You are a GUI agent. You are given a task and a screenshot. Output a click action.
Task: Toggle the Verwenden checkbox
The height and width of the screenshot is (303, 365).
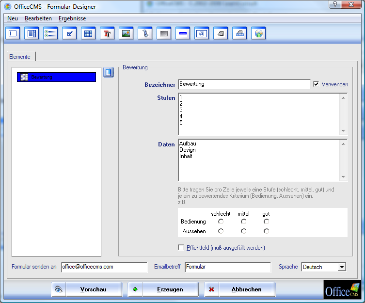coord(316,84)
